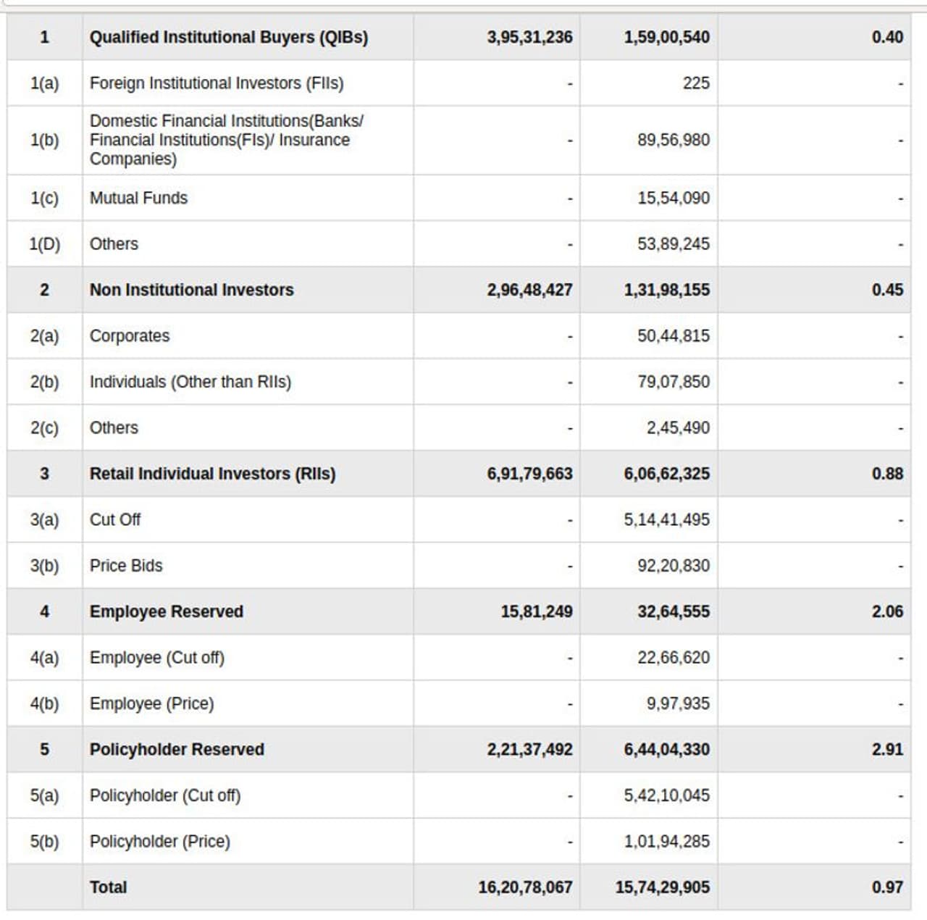Select the 6,06,62,325 bid value cell
Viewport: 927px width, 920px height.
point(666,474)
